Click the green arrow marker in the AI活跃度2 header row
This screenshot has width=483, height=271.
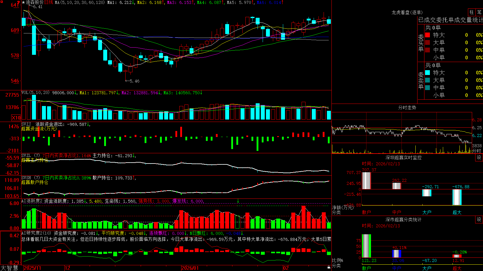238,201
